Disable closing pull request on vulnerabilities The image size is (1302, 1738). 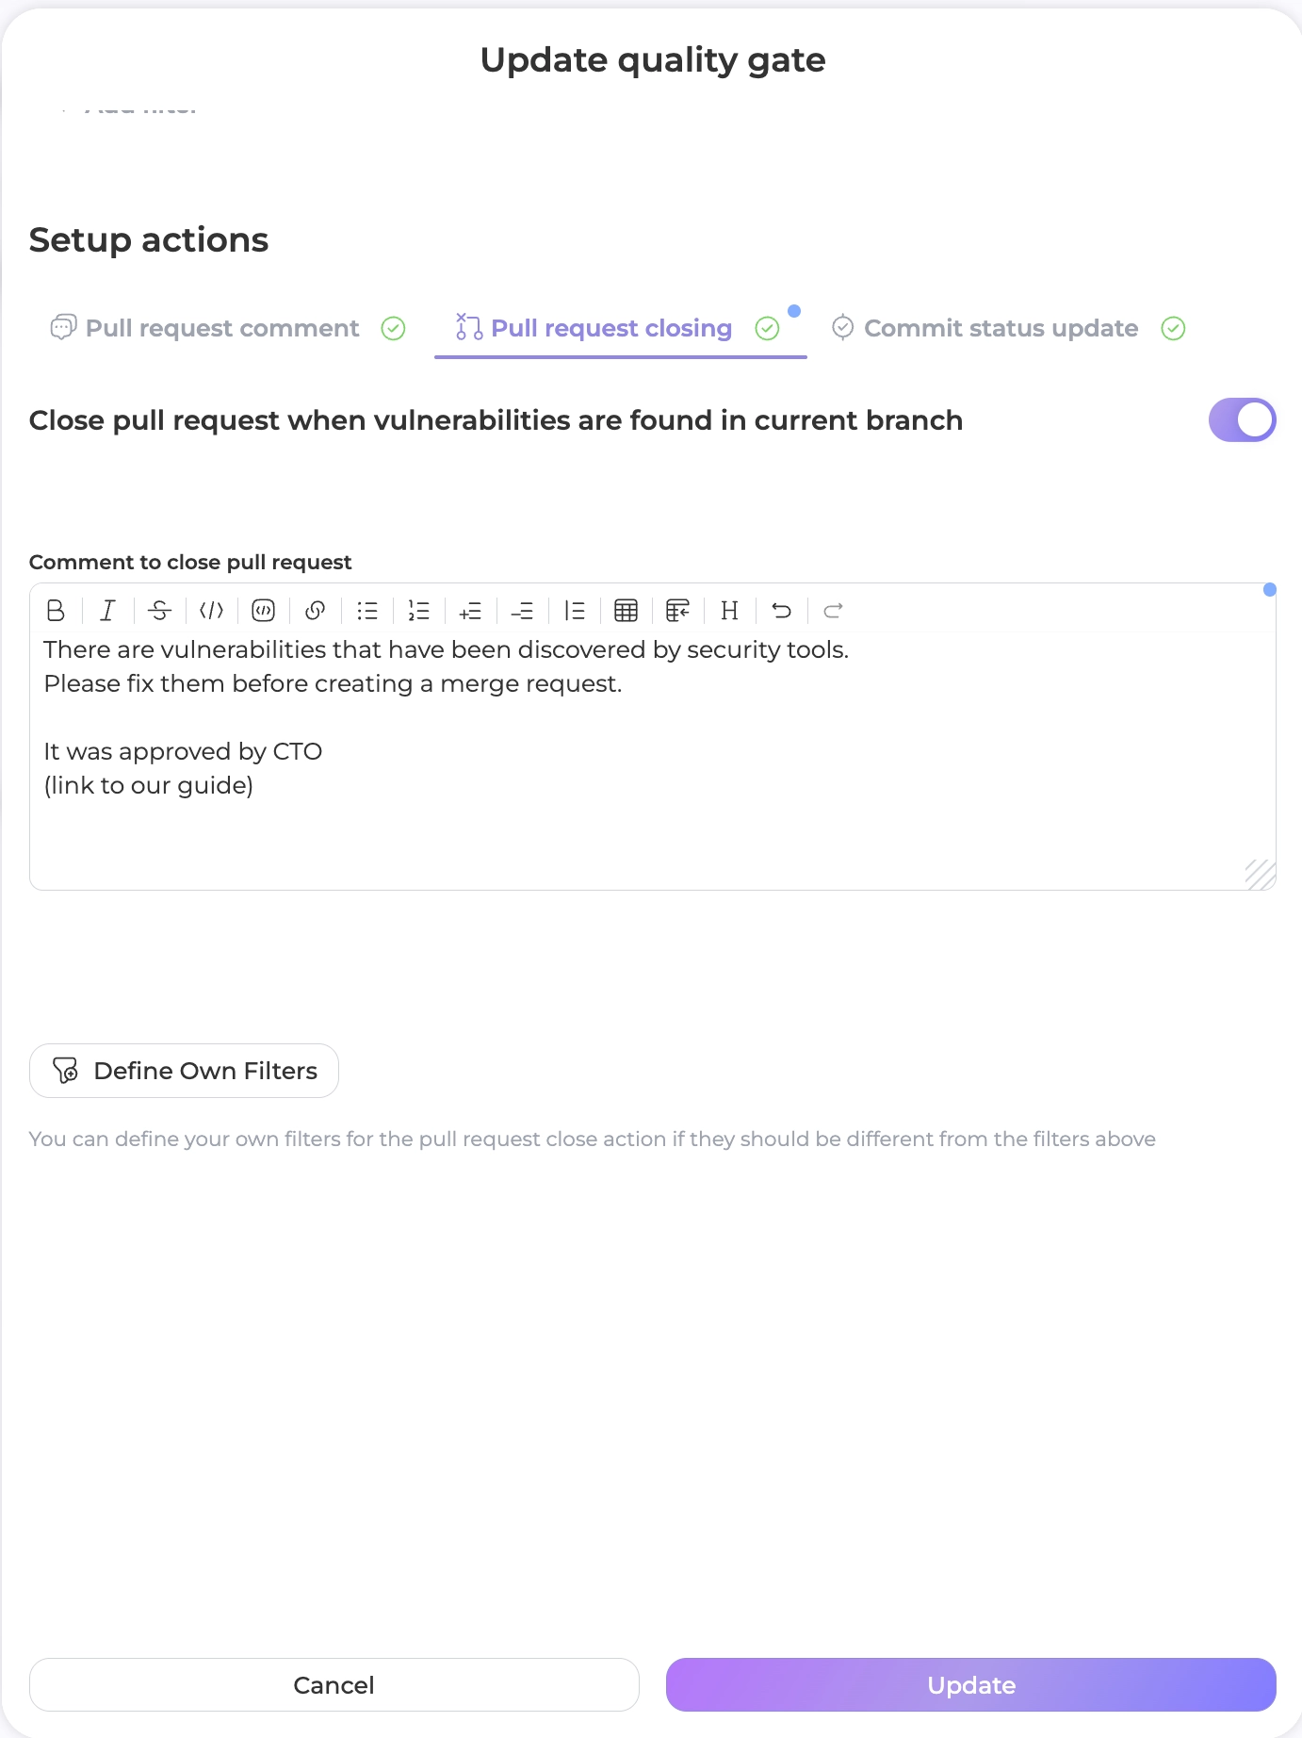pos(1242,419)
